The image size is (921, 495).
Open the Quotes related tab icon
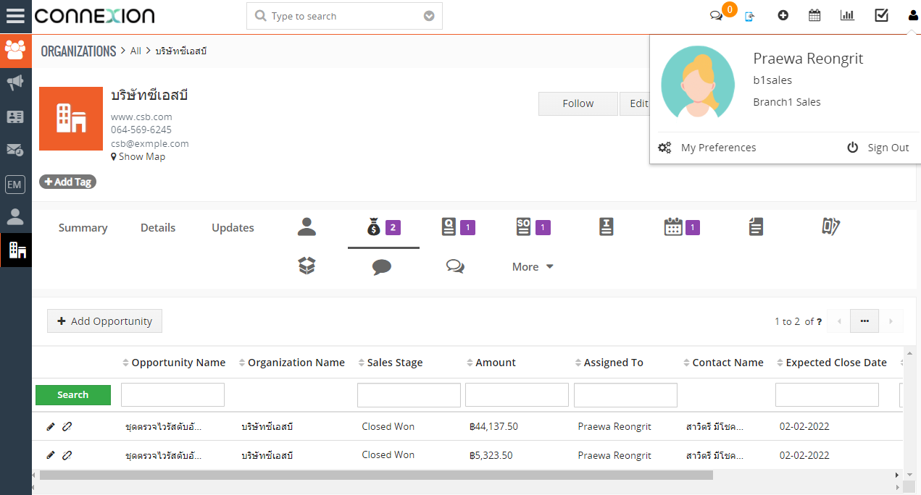click(449, 227)
